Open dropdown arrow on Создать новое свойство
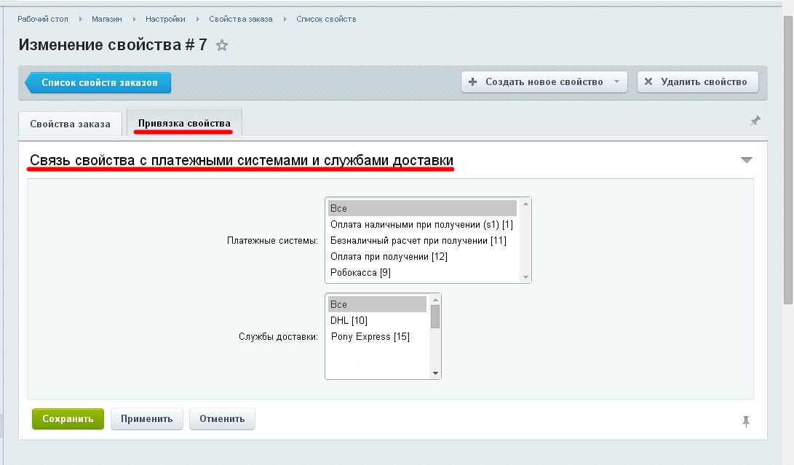 pos(616,82)
